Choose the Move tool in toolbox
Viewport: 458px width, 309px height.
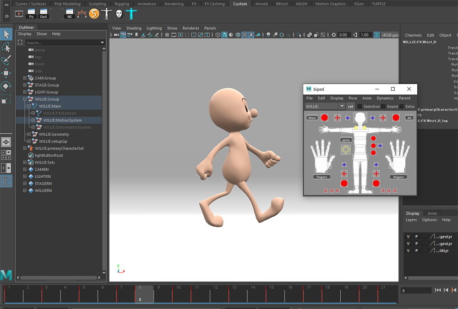tap(6, 73)
